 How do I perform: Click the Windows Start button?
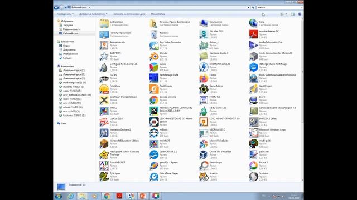pyautogui.click(x=59, y=196)
